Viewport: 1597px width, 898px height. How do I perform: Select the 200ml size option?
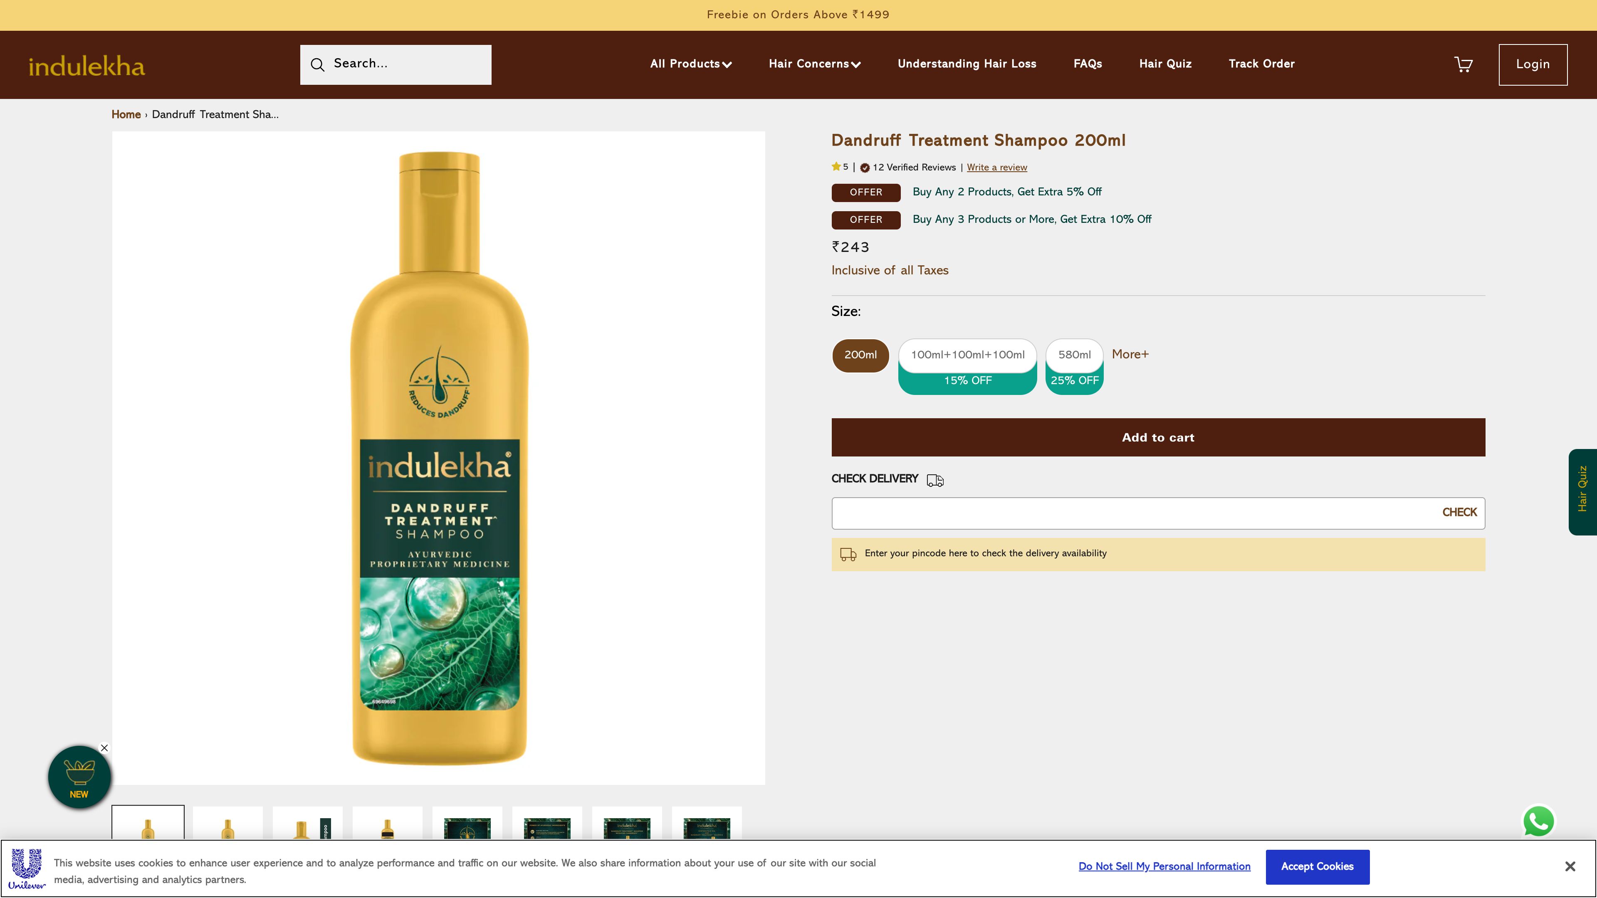pos(860,355)
